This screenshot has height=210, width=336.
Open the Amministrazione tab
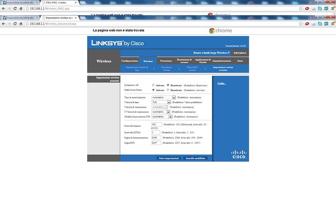pyautogui.click(x=222, y=61)
